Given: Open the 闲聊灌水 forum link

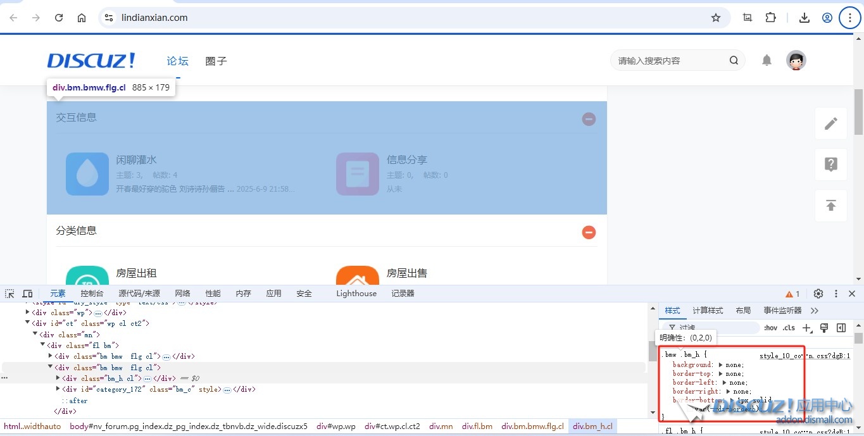Looking at the screenshot, I should (136, 160).
